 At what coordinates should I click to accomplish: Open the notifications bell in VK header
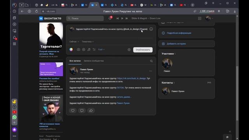click(110, 18)
